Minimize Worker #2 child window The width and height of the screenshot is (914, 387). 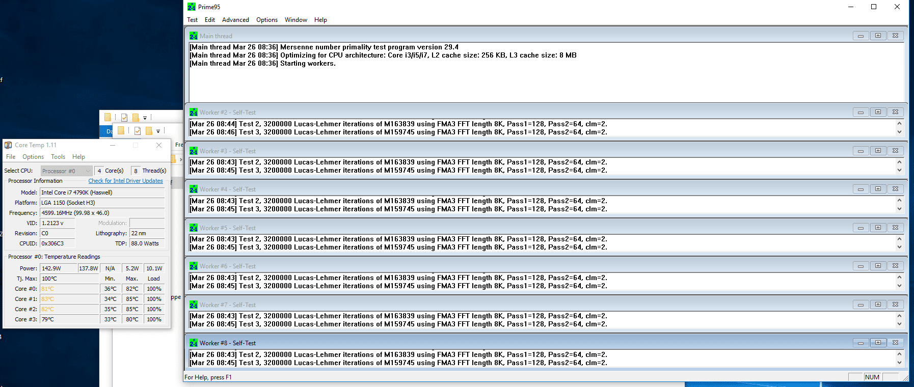point(861,112)
